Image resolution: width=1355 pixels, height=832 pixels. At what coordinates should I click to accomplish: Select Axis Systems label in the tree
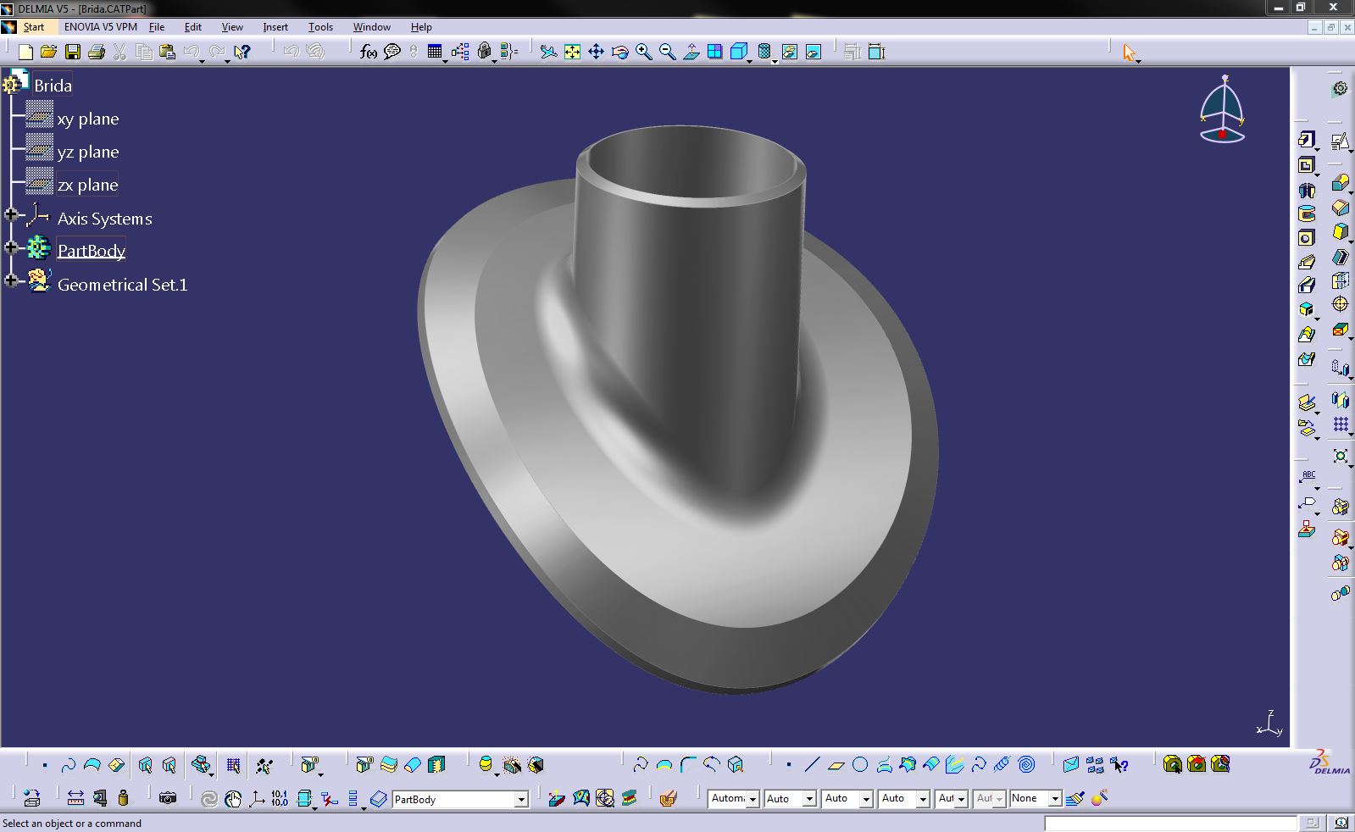pyautogui.click(x=104, y=219)
